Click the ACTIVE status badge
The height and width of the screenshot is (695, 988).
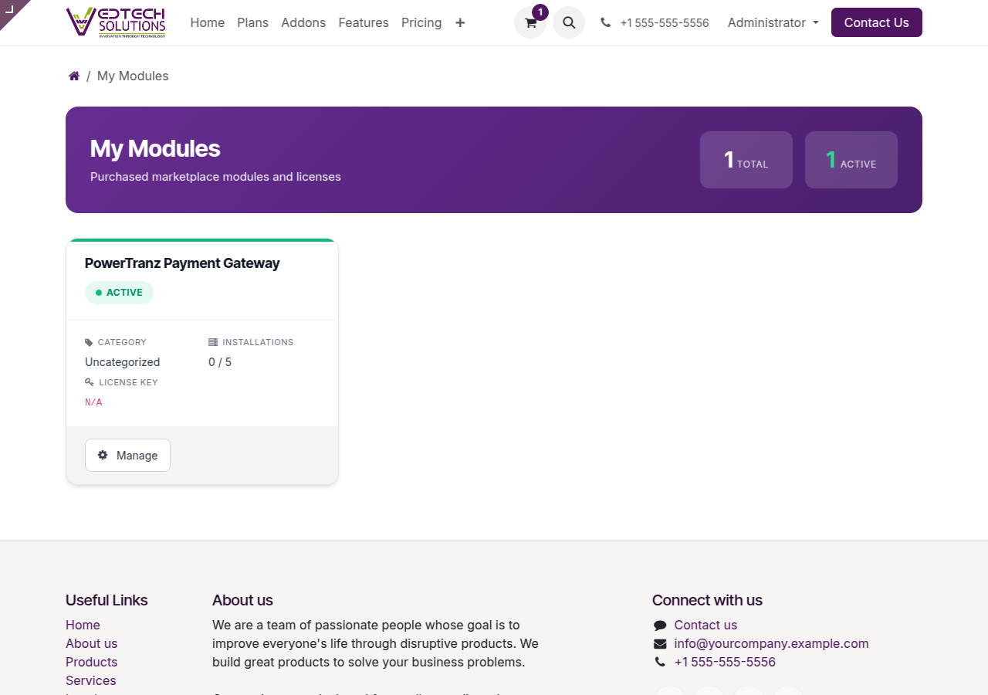tap(119, 293)
